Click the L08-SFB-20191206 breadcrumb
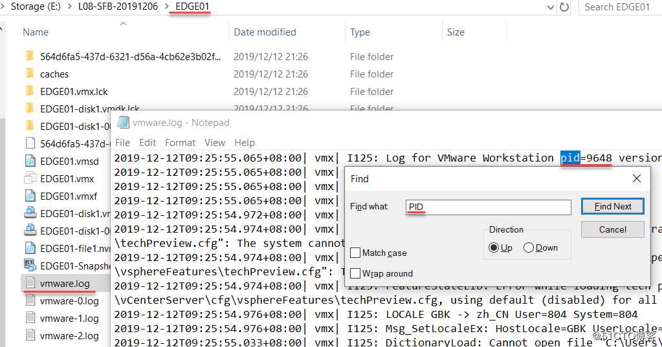 click(x=118, y=6)
